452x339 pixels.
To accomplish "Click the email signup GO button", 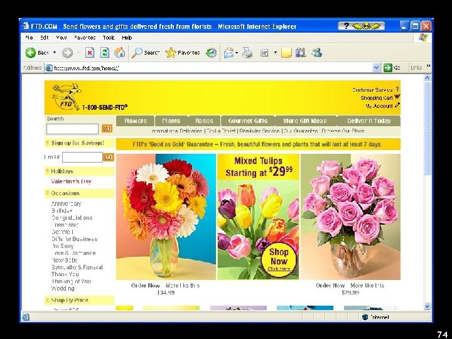I will click(x=109, y=157).
